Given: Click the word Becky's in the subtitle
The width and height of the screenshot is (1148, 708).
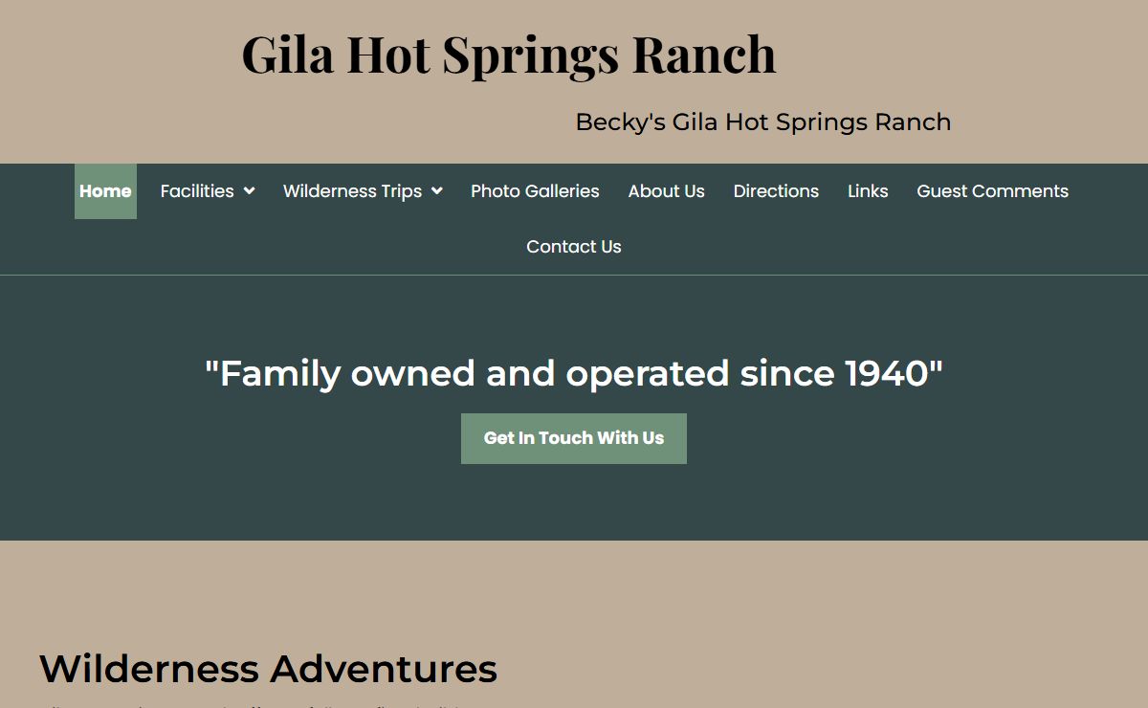Looking at the screenshot, I should (x=620, y=122).
